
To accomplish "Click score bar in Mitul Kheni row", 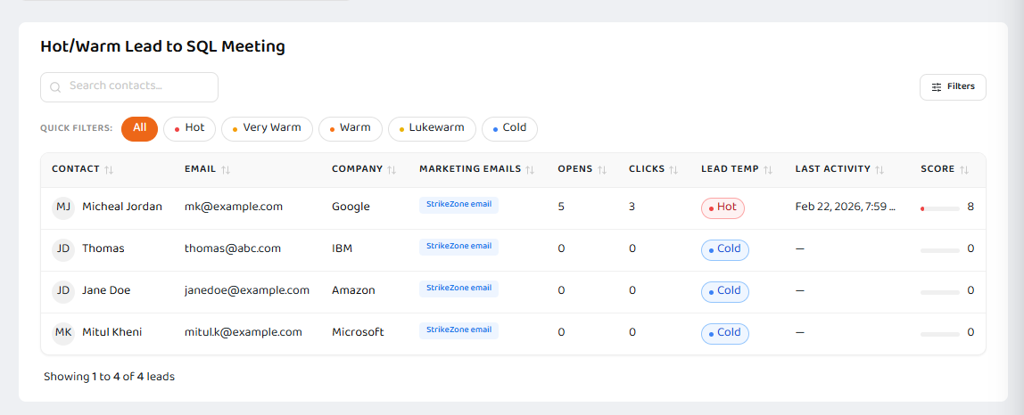I will coord(940,334).
